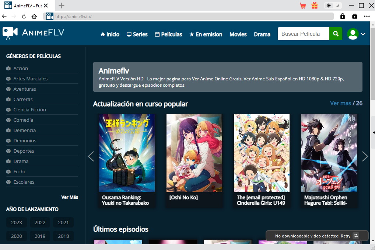The image size is (375, 250).
Task: Go to En emision section
Action: (x=206, y=34)
